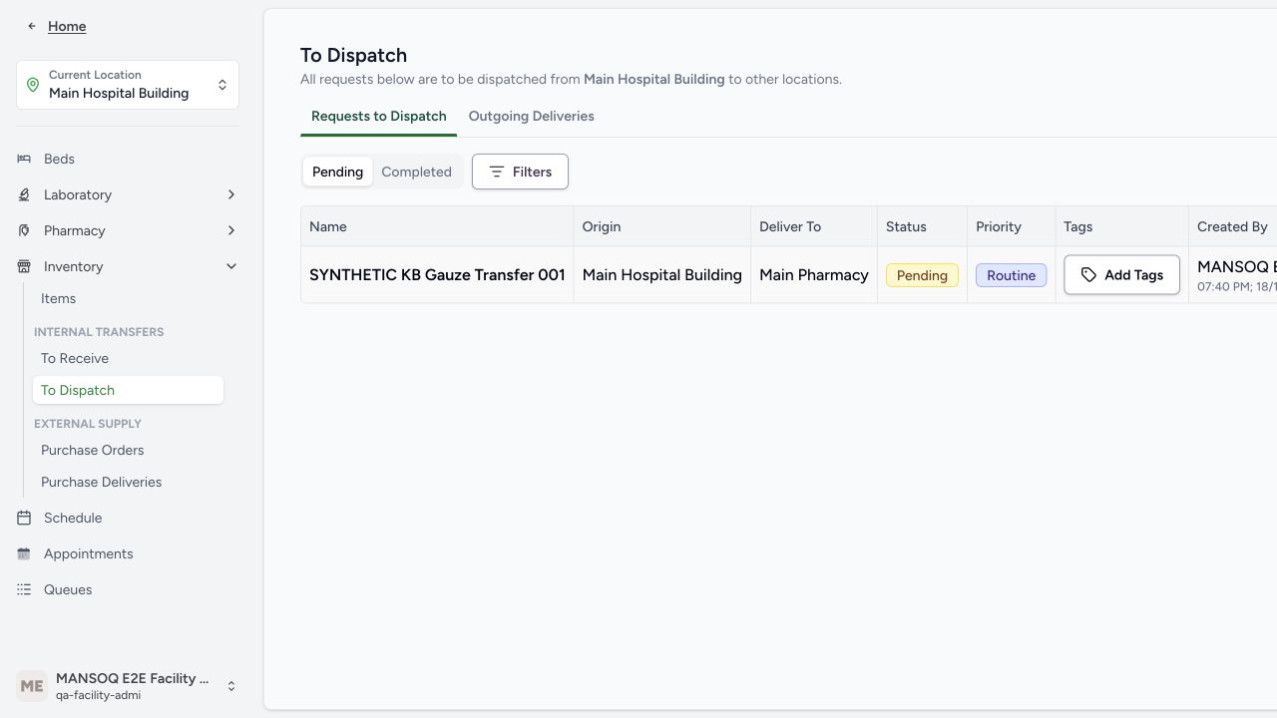Click the ME user avatar
This screenshot has width=1277, height=718.
32,686
